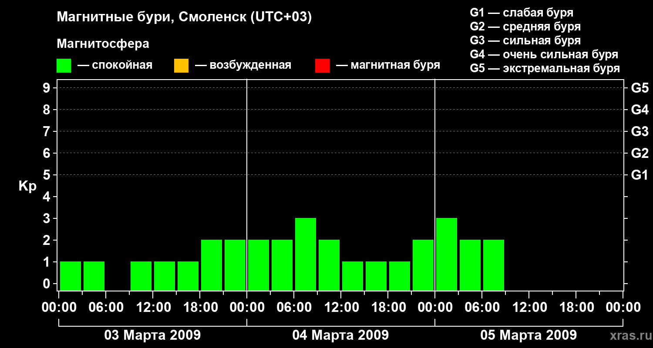Click the right-axis 'G1' storm level label
Image resolution: width=653 pixels, height=348 pixels.
click(x=640, y=175)
